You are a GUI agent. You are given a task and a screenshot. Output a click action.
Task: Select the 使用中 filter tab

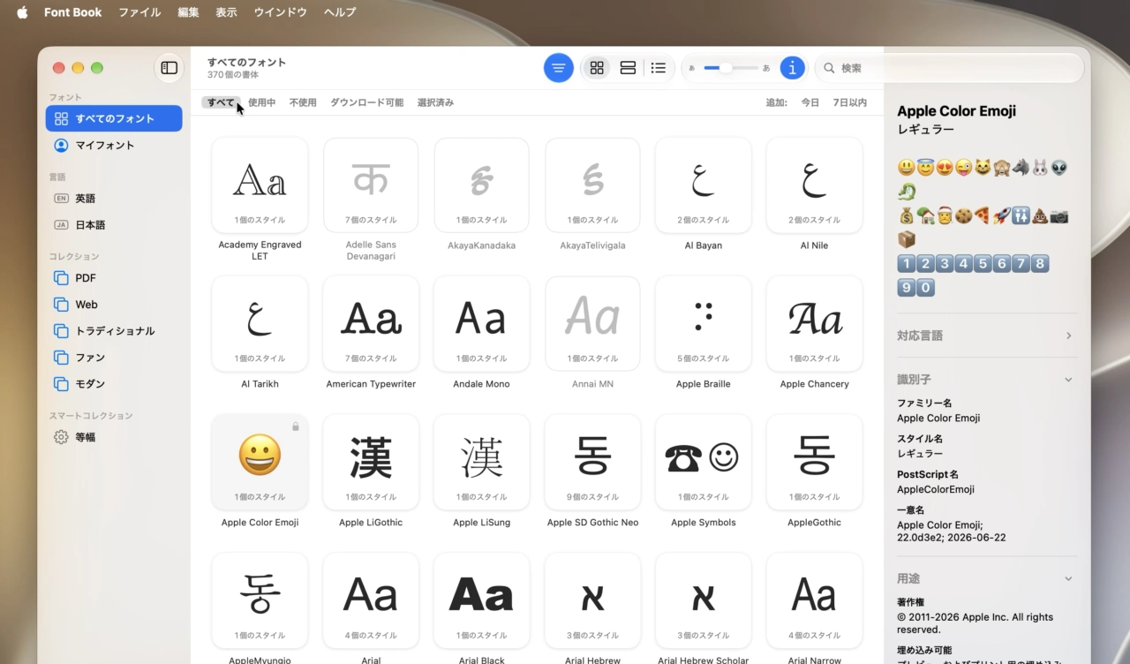(x=261, y=102)
